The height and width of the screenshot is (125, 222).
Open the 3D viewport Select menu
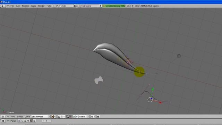[20, 117]
